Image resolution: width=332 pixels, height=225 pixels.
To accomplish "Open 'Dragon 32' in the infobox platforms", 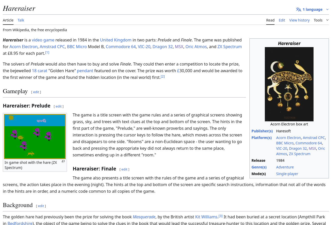I will point(298,148).
